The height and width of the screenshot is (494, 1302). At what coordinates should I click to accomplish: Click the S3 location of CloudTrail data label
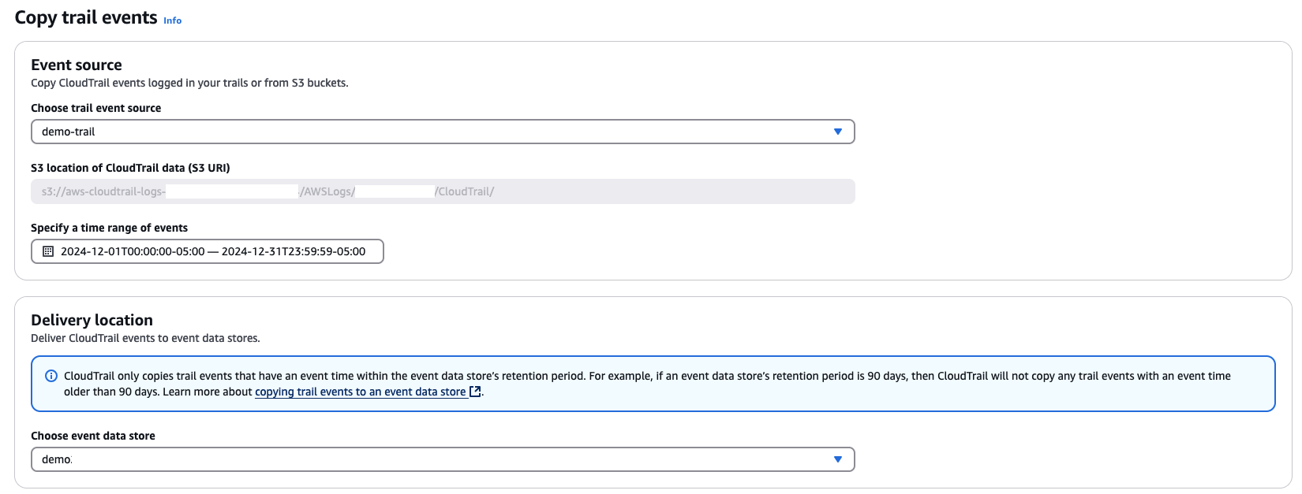131,168
